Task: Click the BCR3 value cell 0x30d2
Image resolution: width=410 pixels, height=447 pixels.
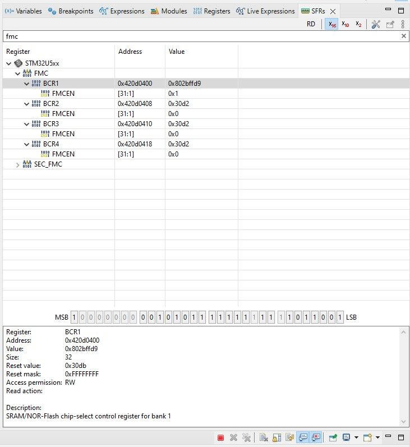Action: (x=178, y=124)
